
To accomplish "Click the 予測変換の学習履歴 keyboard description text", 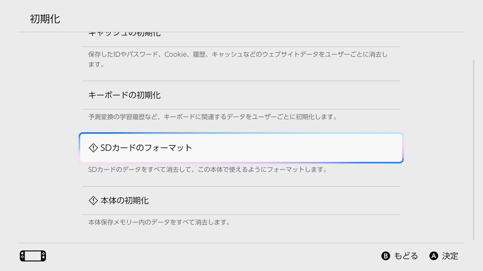I will (x=118, y=117).
